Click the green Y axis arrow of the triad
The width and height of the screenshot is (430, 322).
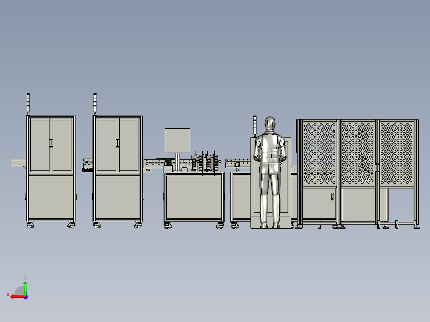[25, 288]
